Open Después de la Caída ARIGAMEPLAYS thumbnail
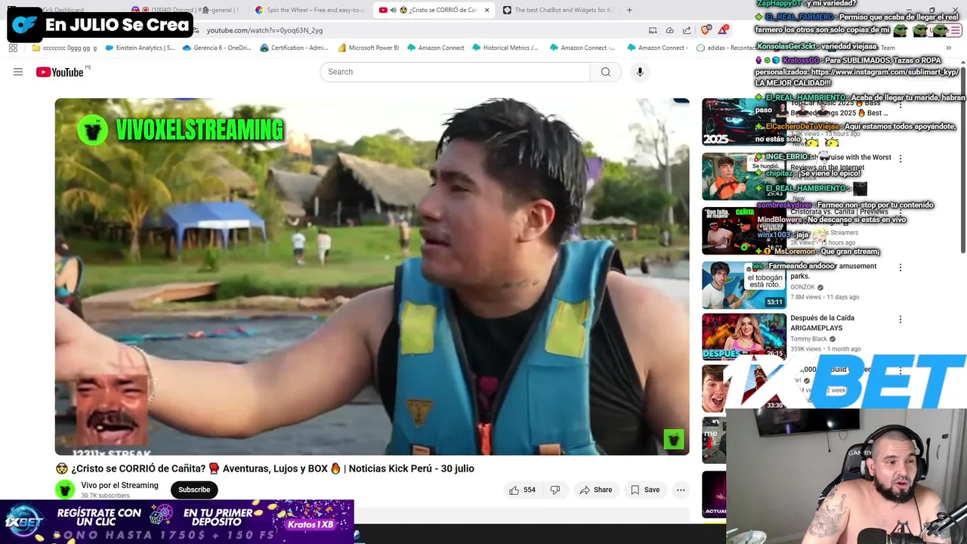Image resolution: width=967 pixels, height=544 pixels. (x=744, y=337)
